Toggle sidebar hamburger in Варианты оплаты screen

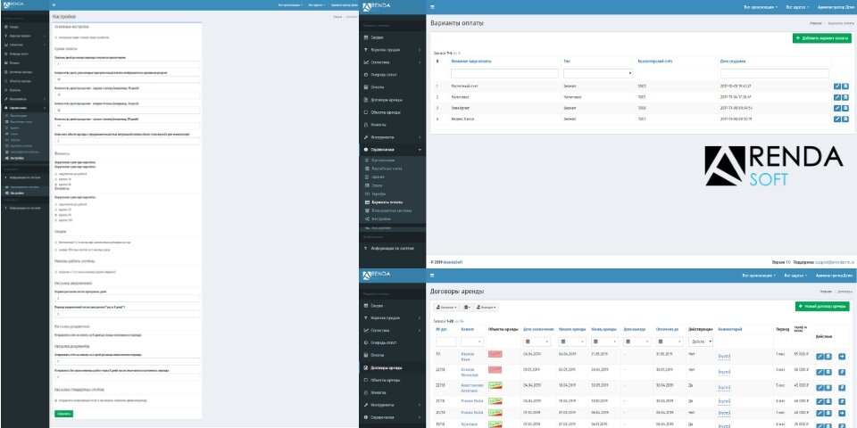click(x=433, y=7)
